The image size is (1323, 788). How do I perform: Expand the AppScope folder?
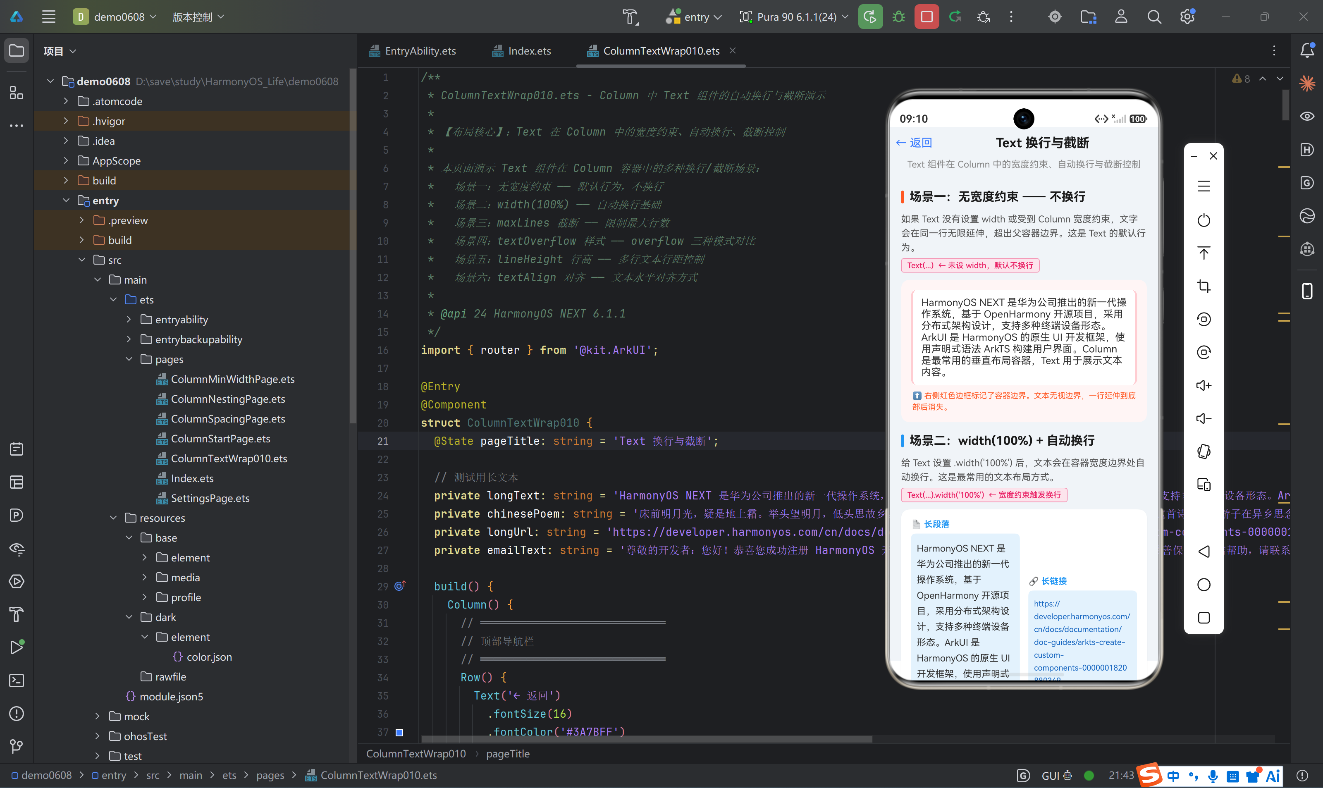[66, 160]
